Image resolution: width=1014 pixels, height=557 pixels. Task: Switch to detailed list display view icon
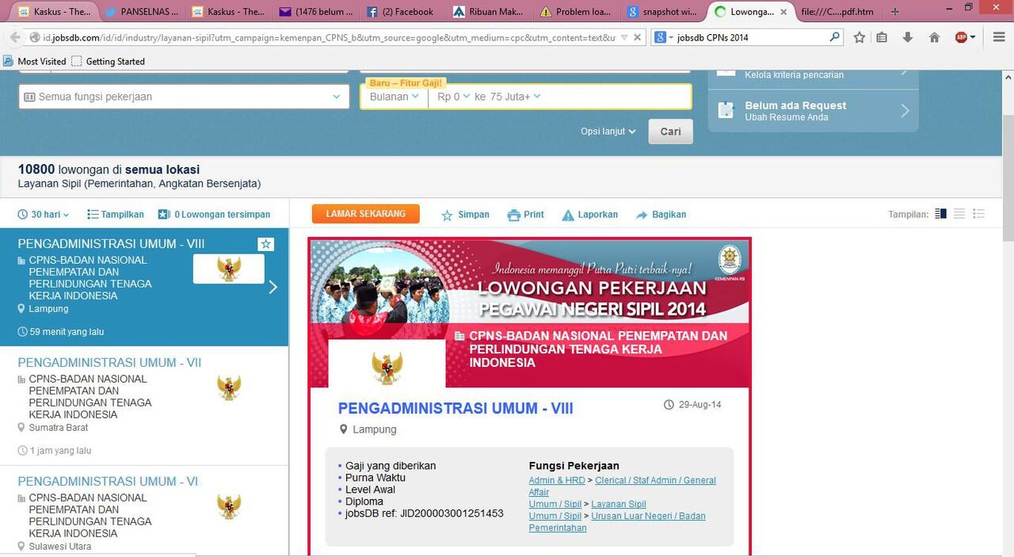pos(978,214)
